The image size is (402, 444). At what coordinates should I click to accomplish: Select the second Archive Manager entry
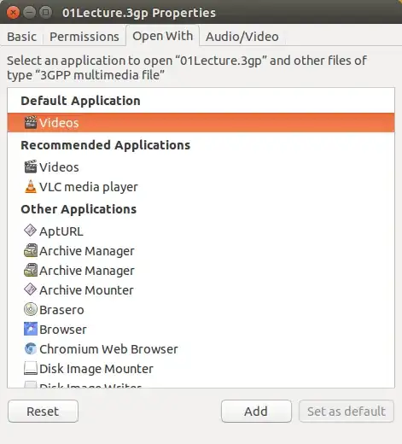201,271
